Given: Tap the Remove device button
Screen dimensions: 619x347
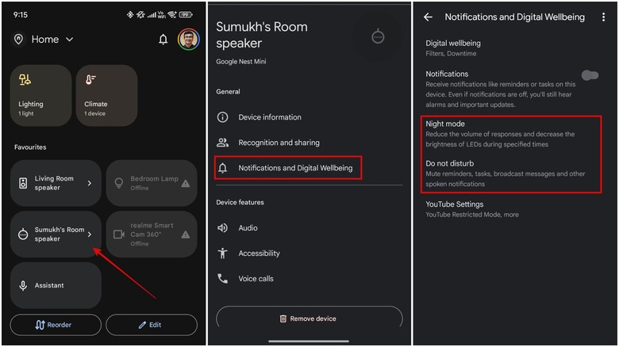Looking at the screenshot, I should (308, 318).
